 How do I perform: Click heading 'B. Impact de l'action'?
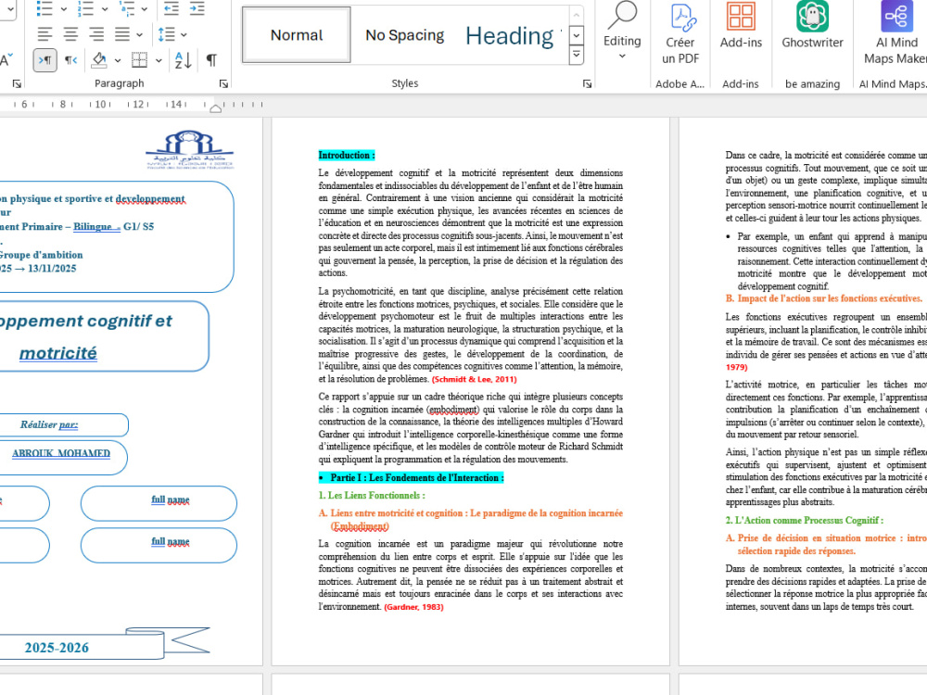tap(823, 298)
